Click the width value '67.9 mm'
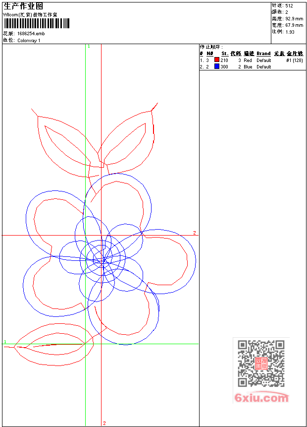 click(x=294, y=25)
